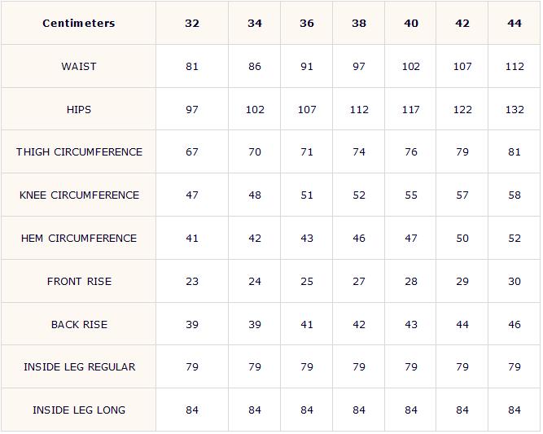This screenshot has height=434, width=543.
Task: Click the size 38 column header
Action: point(358,24)
